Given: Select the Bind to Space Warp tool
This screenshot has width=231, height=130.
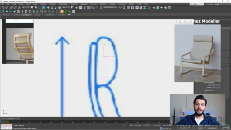Looking at the screenshot, I should 19,8.
